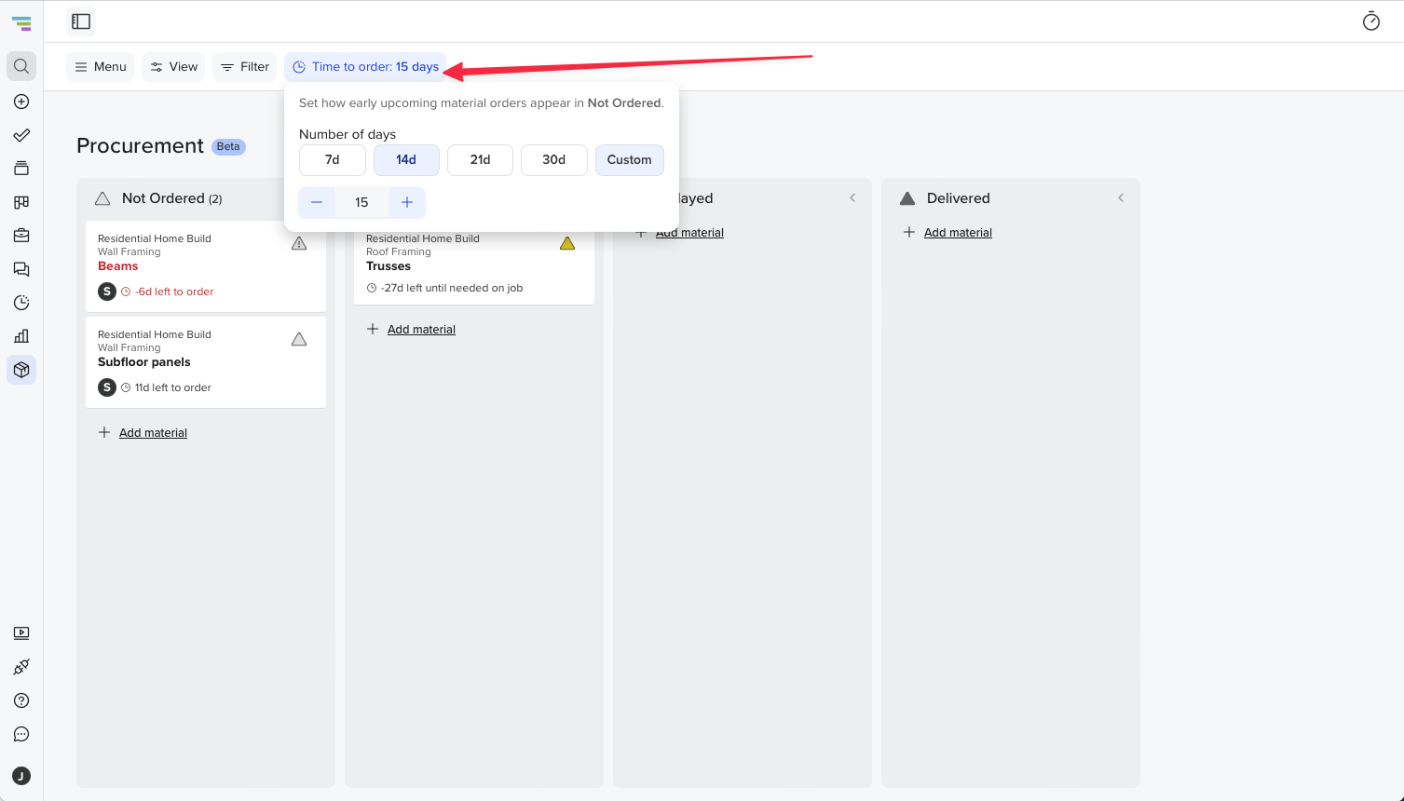Open the board columns icon in sidebar
This screenshot has width=1404, height=801.
point(21,202)
